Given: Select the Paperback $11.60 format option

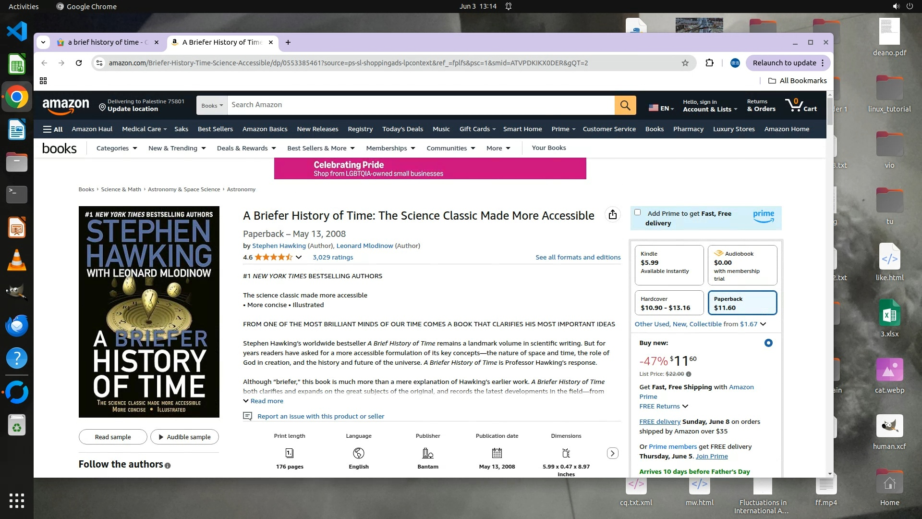Looking at the screenshot, I should click(742, 303).
